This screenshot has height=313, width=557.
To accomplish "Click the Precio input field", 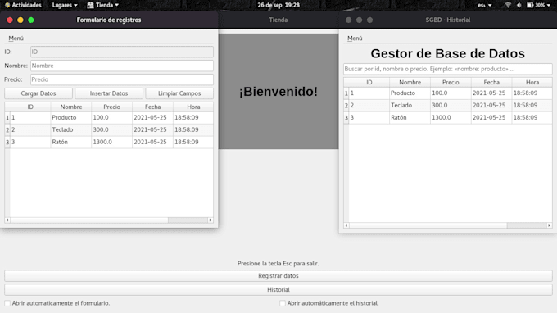I will point(122,79).
